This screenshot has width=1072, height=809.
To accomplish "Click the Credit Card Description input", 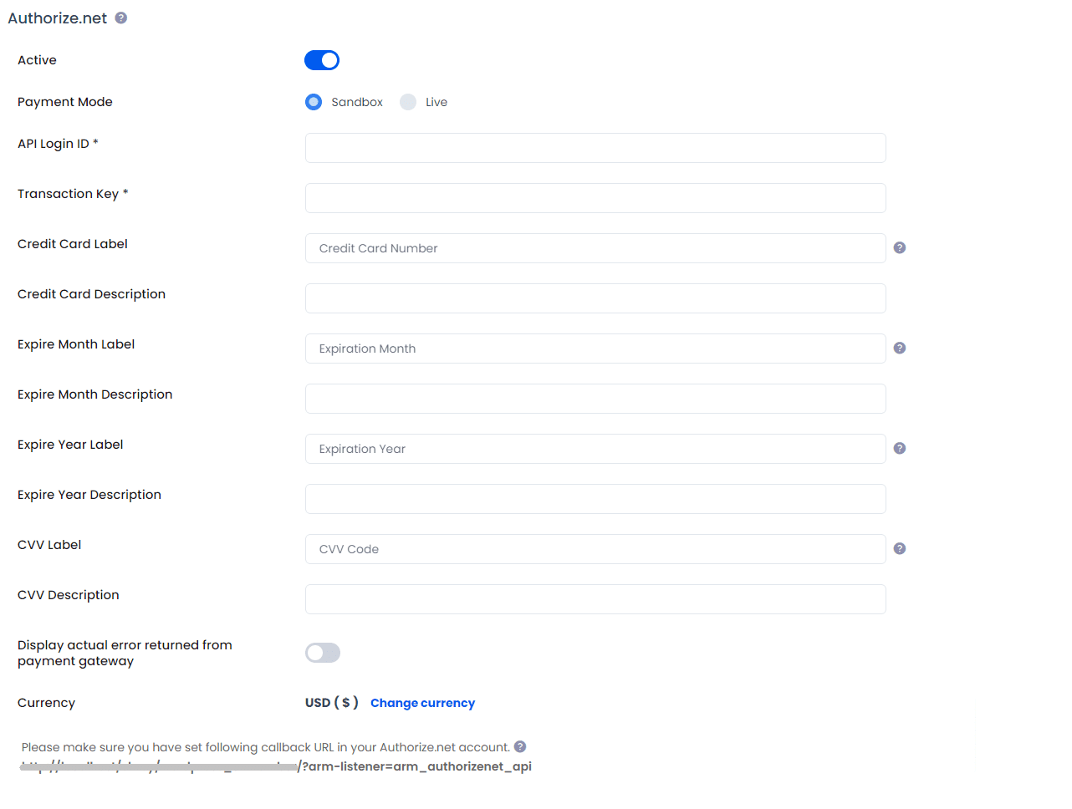I will pyautogui.click(x=595, y=298).
